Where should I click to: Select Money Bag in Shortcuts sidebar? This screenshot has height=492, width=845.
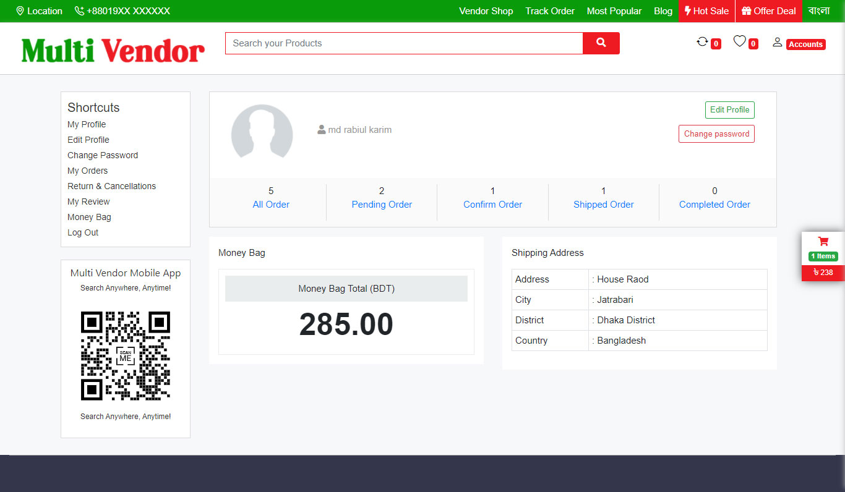click(89, 217)
